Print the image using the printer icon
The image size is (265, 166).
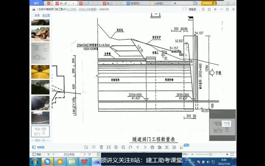[x=152, y=147]
